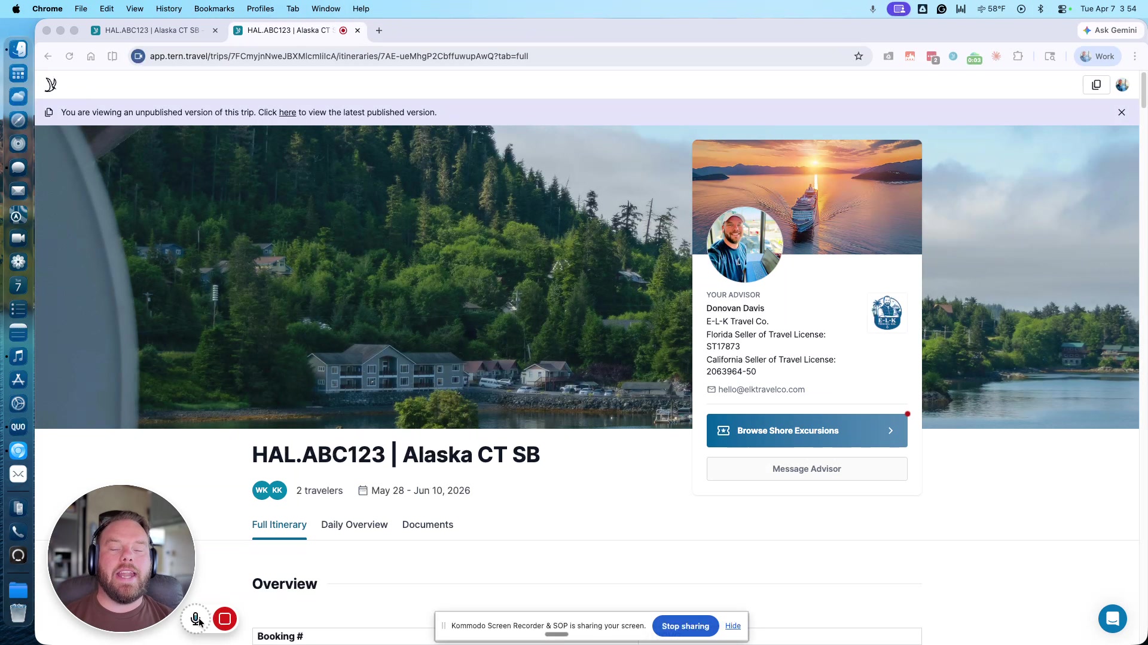Click the Stop sharing button
This screenshot has height=645, width=1148.
pyautogui.click(x=685, y=626)
